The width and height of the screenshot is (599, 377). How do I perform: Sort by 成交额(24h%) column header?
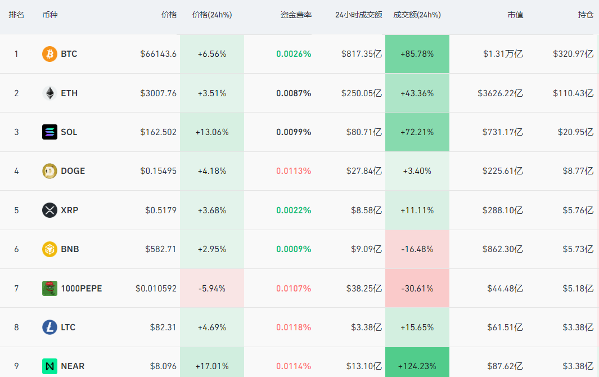click(417, 15)
